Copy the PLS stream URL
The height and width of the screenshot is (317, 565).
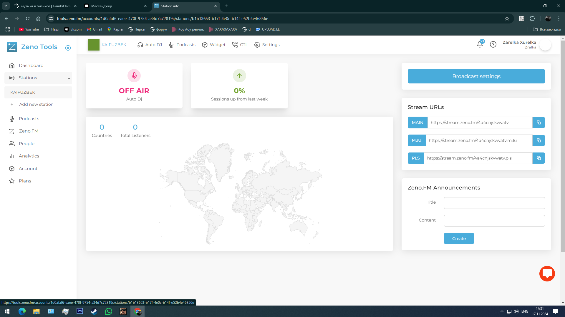(x=539, y=158)
